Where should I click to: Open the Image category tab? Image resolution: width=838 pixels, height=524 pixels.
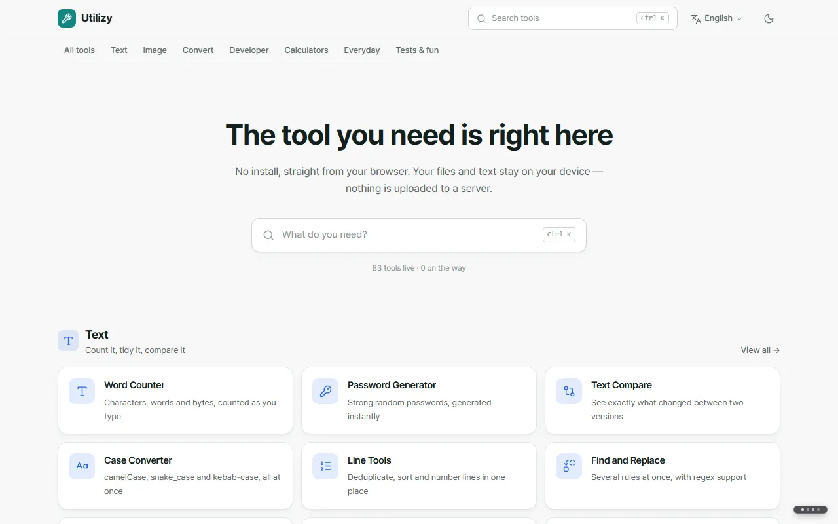tap(155, 50)
